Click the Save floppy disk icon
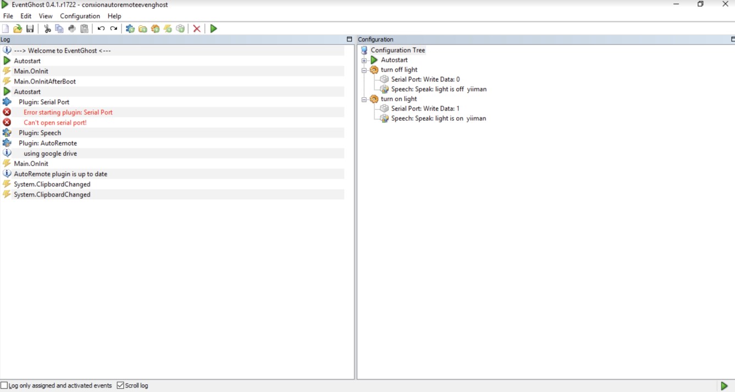The height and width of the screenshot is (392, 735). 30,29
